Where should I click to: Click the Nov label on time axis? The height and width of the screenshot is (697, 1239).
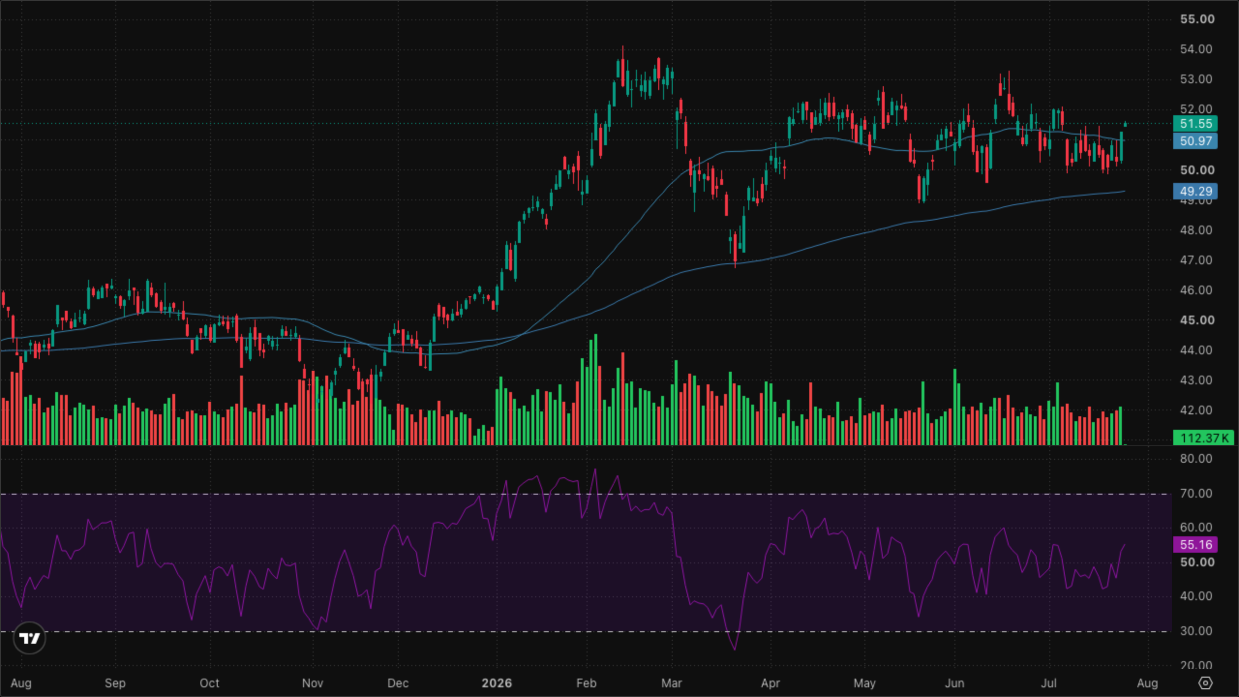tap(312, 683)
